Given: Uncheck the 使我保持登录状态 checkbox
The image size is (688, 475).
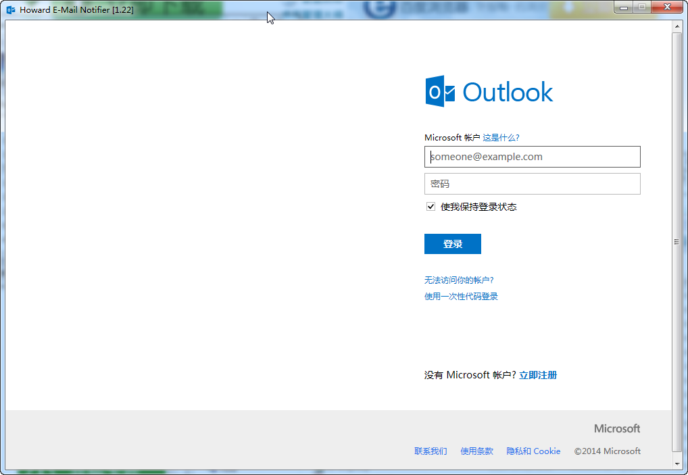Looking at the screenshot, I should (431, 207).
